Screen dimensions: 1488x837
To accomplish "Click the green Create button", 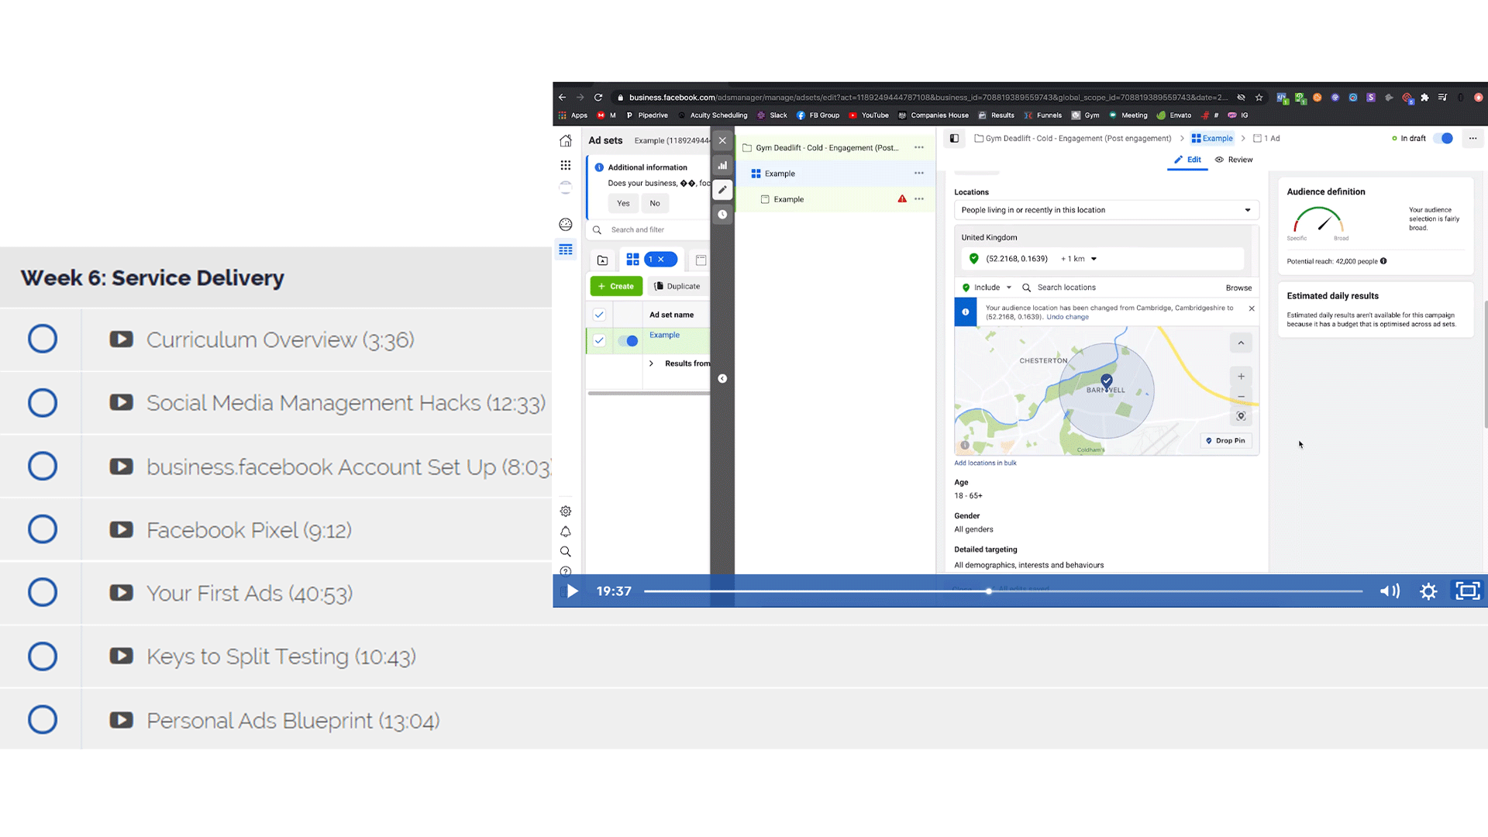I will [x=616, y=286].
